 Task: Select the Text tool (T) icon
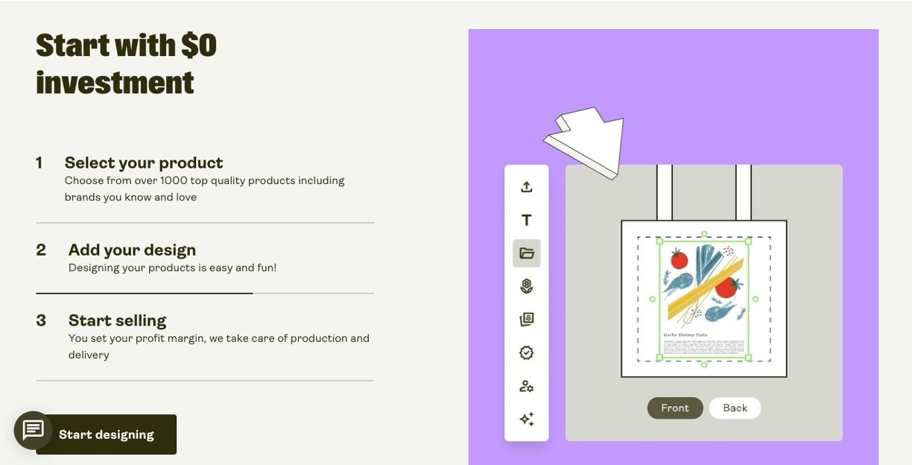pyautogui.click(x=526, y=220)
